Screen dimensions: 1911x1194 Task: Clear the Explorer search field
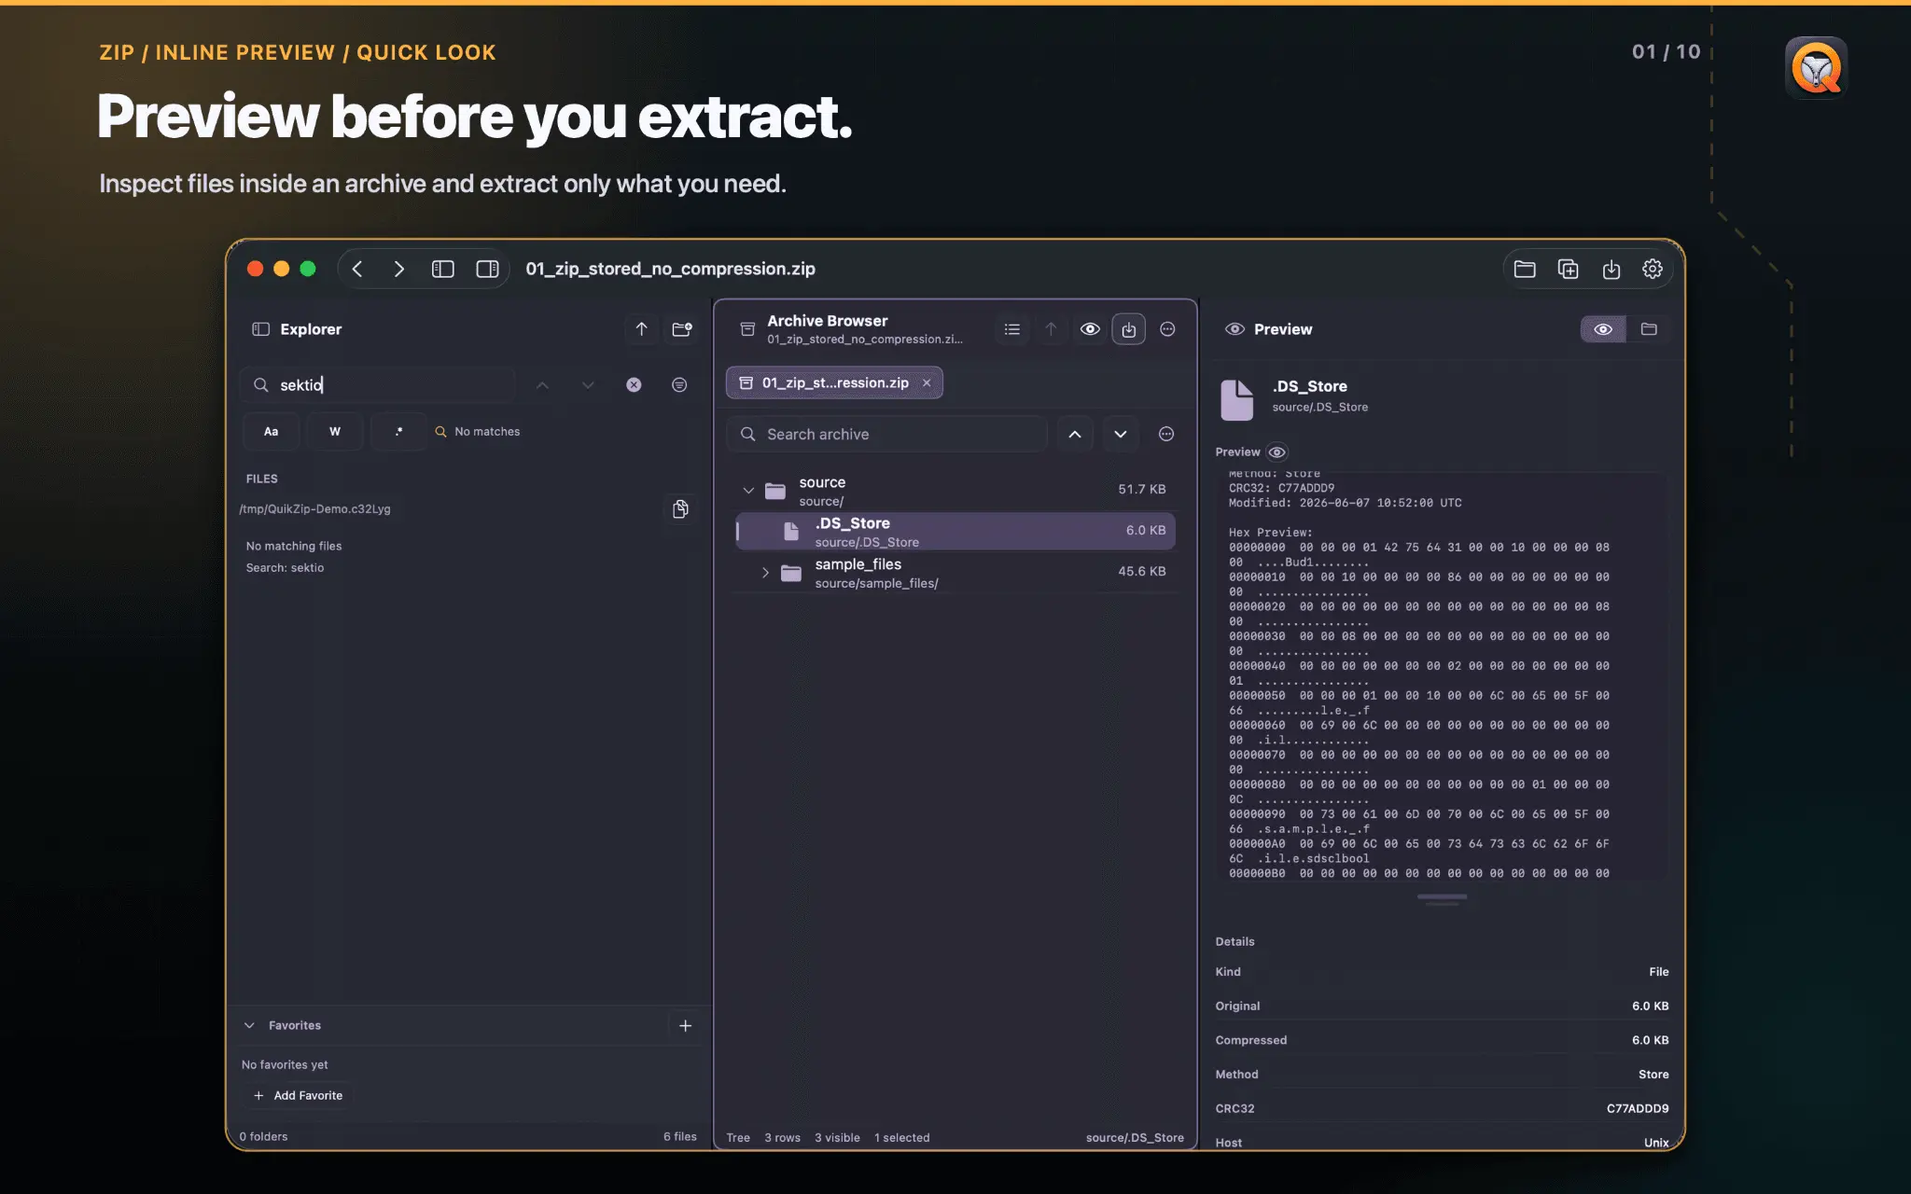(x=634, y=384)
